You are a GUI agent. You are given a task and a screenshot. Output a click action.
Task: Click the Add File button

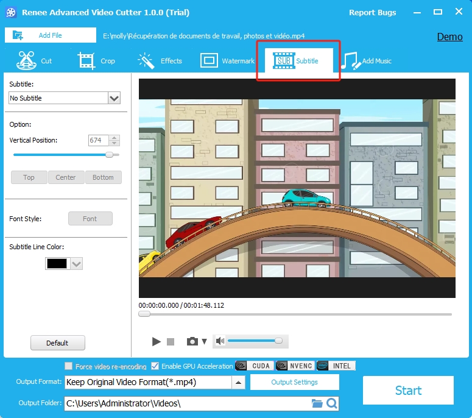[x=42, y=35]
